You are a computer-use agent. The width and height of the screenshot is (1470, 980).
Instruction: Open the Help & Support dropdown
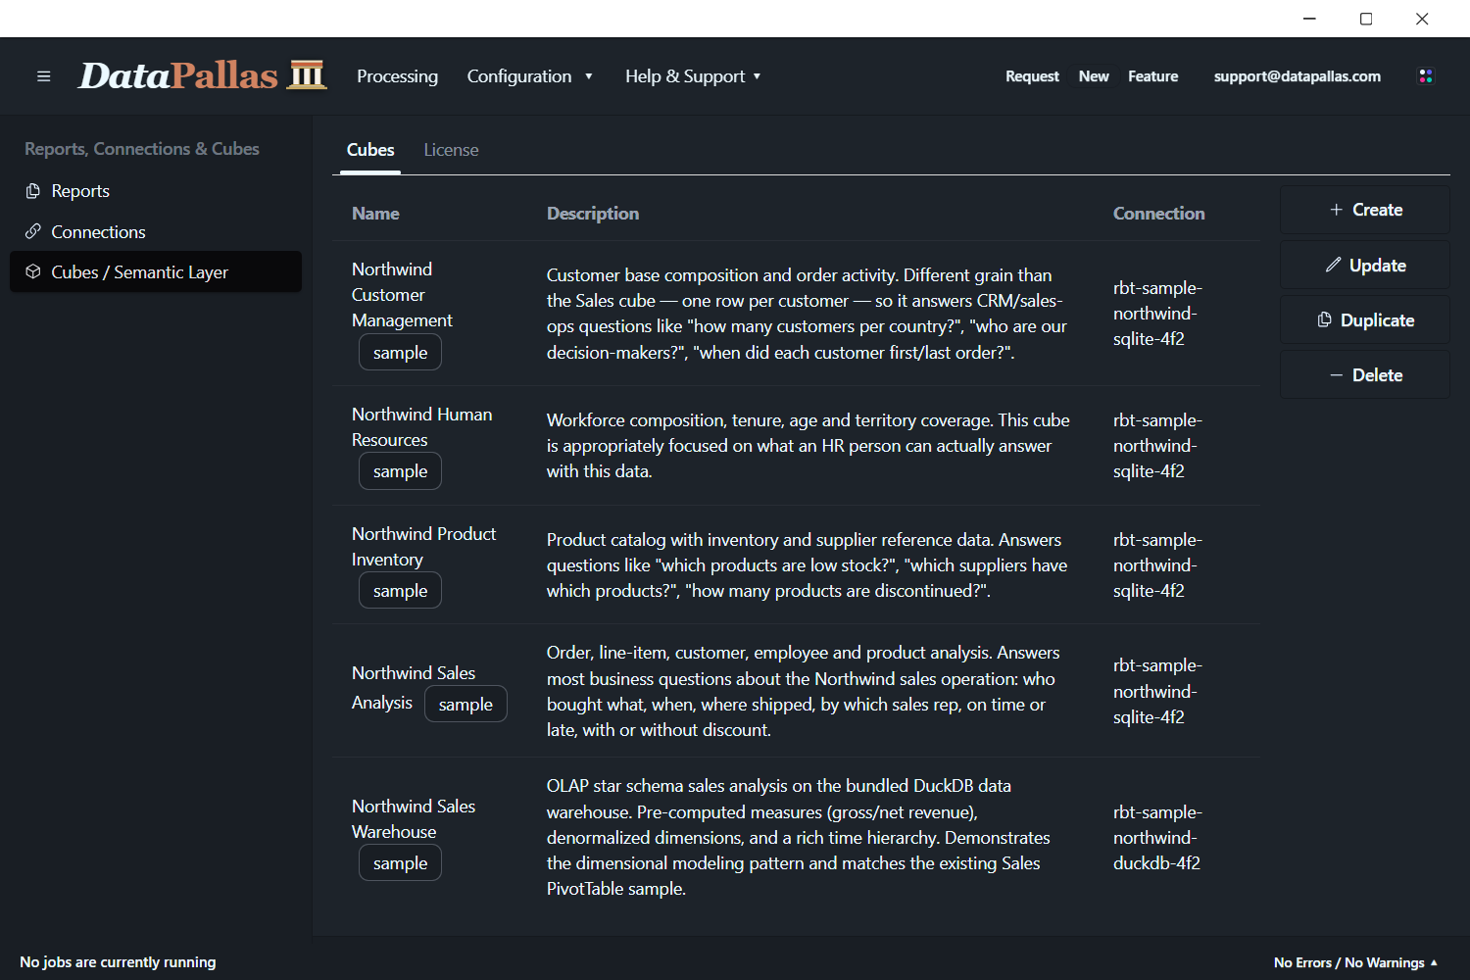tap(693, 76)
